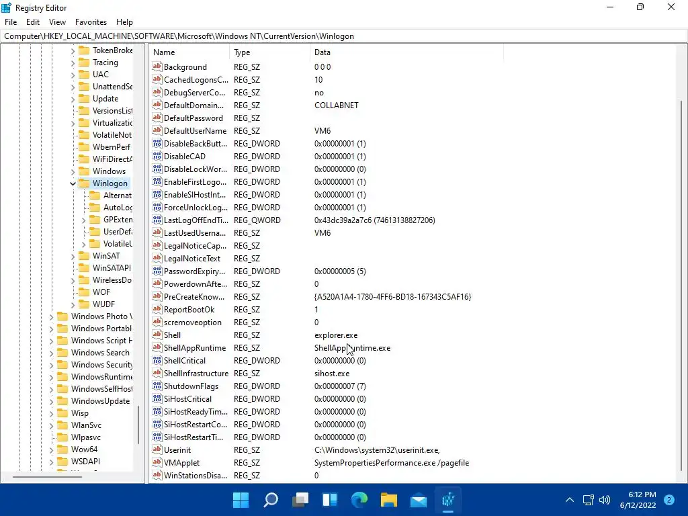The height and width of the screenshot is (516, 688).
Task: Select the WlanSvc tree key
Action: [86, 425]
